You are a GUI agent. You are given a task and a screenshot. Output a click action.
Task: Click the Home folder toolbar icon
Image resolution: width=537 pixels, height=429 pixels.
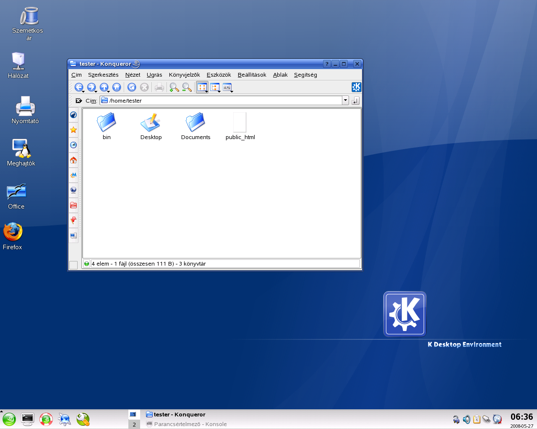pyautogui.click(x=117, y=87)
